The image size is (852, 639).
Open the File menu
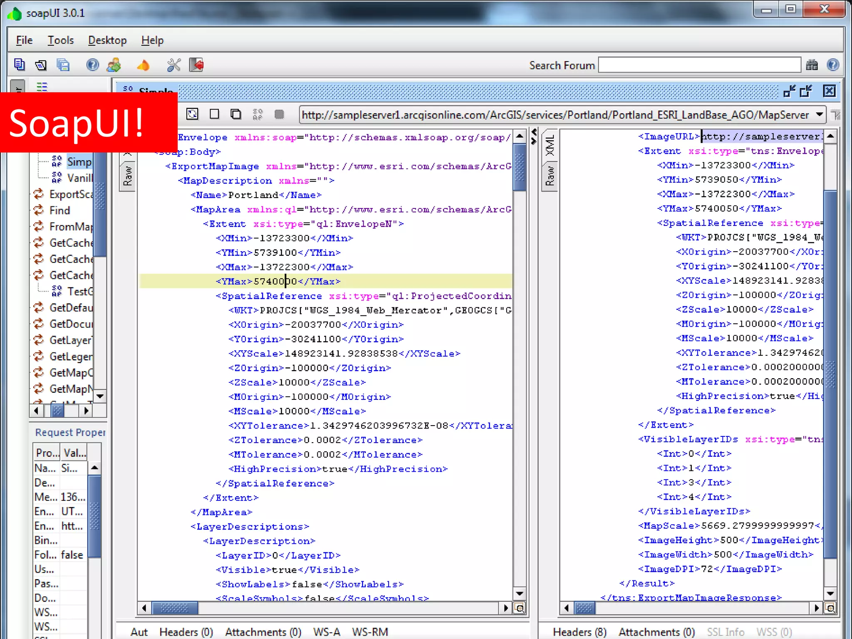tap(24, 40)
